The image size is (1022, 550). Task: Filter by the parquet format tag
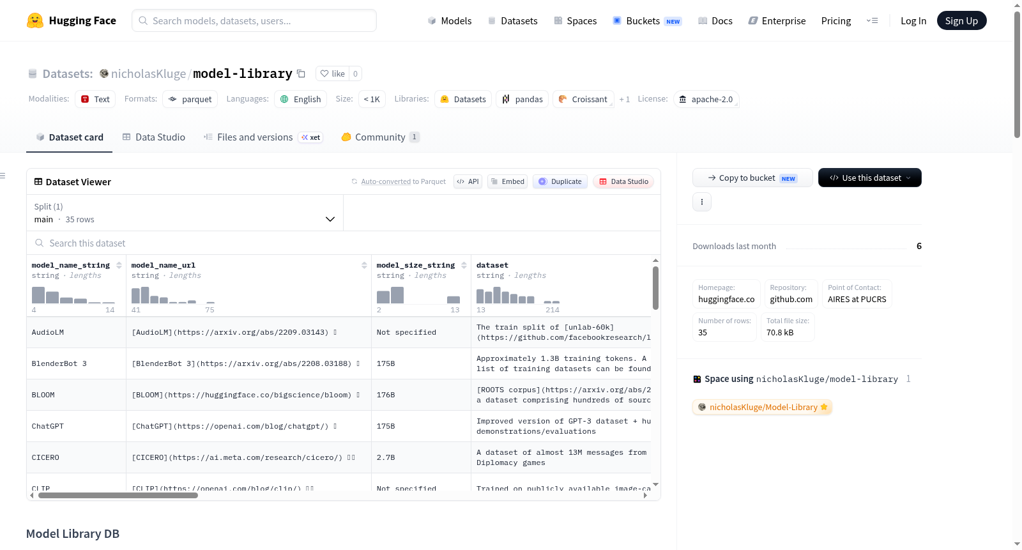[x=190, y=99]
